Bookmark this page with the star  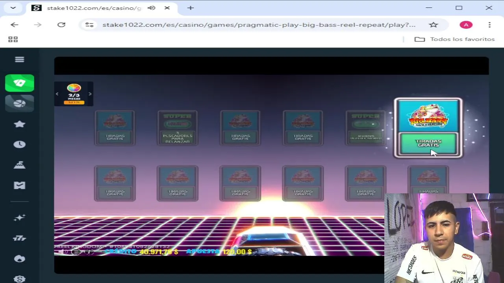pos(434,25)
